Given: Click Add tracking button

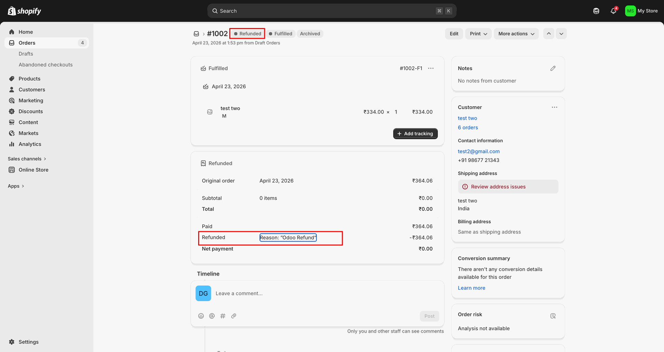Looking at the screenshot, I should tap(415, 134).
